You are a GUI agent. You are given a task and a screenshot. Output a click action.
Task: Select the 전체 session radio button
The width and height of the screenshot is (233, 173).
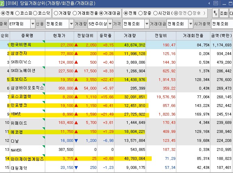click(126, 13)
